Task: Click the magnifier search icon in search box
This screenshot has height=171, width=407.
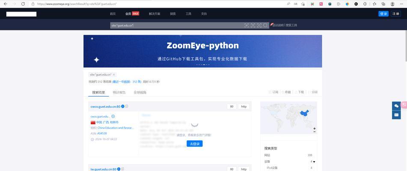Action: (x=265, y=25)
